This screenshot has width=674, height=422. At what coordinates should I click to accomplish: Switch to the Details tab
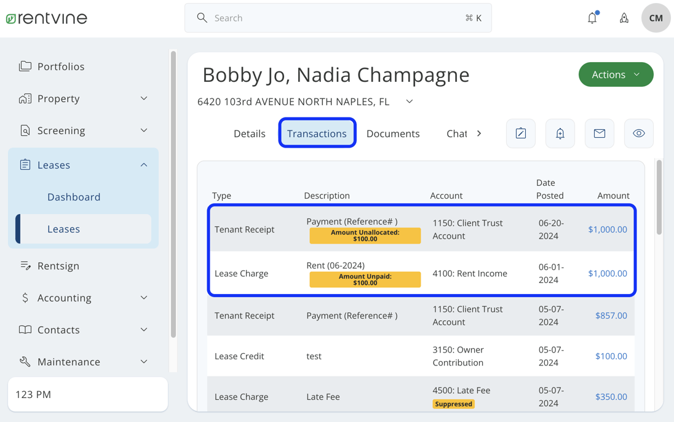250,133
